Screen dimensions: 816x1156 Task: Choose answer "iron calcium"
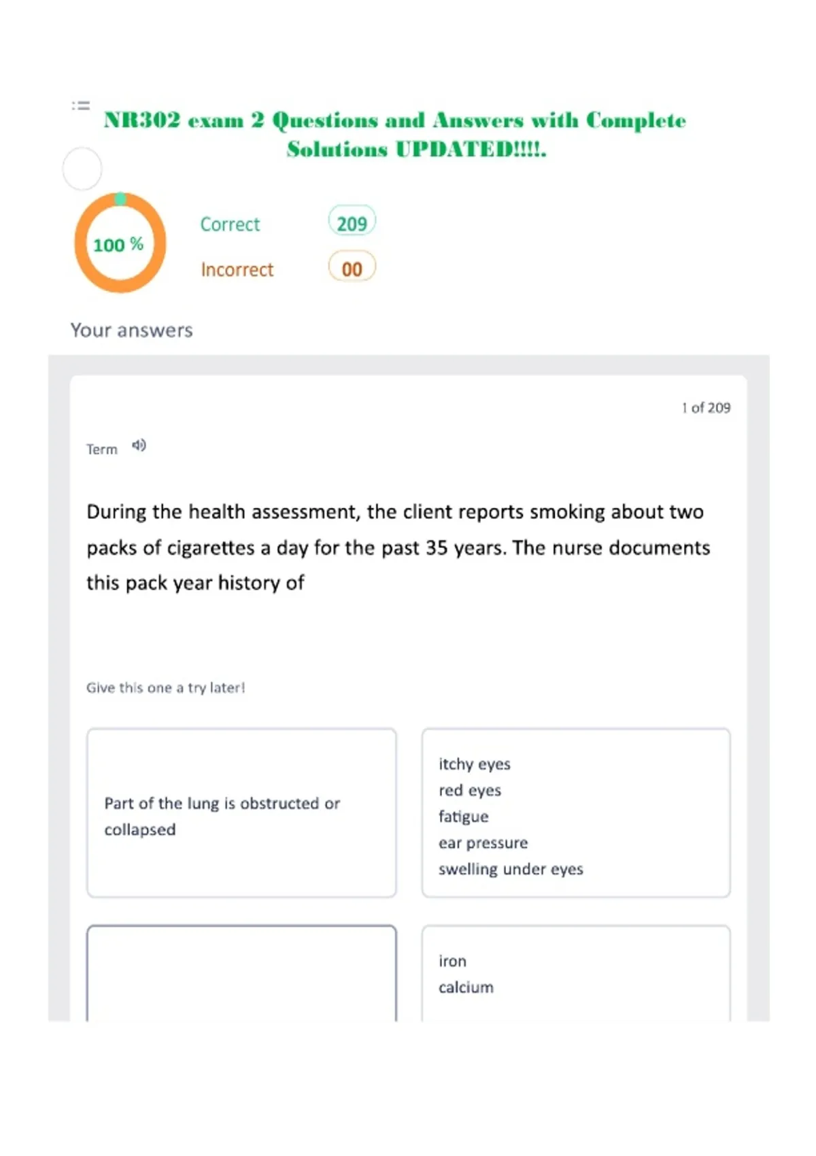coord(576,973)
